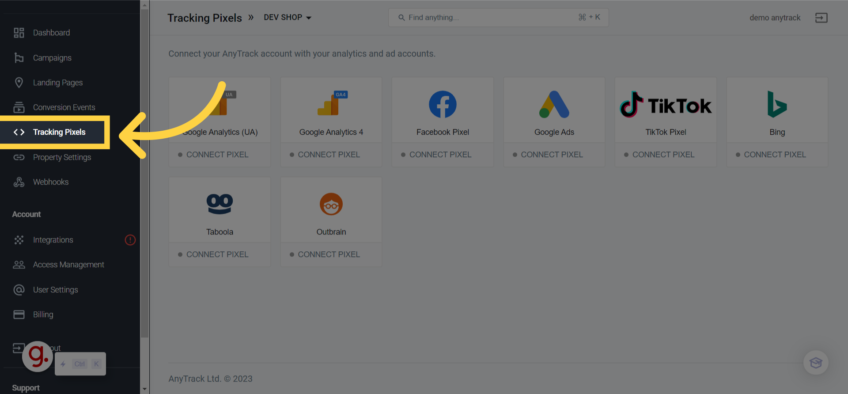This screenshot has width=848, height=394.
Task: Click the Outbrain card label
Action: click(x=331, y=232)
